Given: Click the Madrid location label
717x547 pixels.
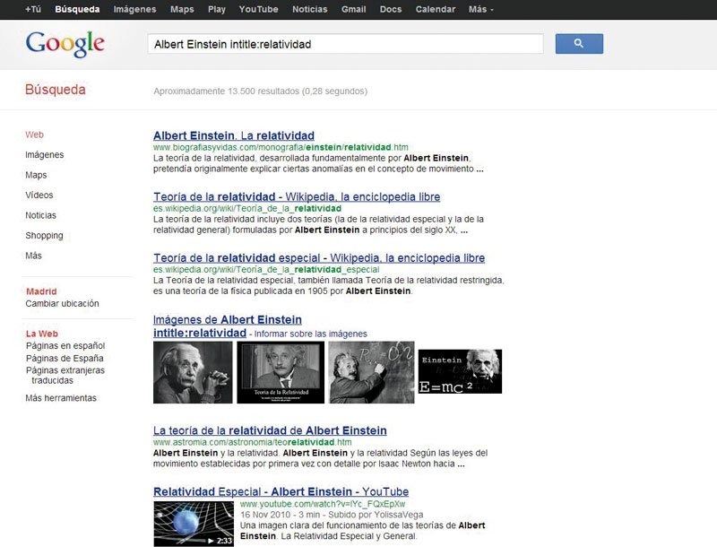Looking at the screenshot, I should (41, 291).
